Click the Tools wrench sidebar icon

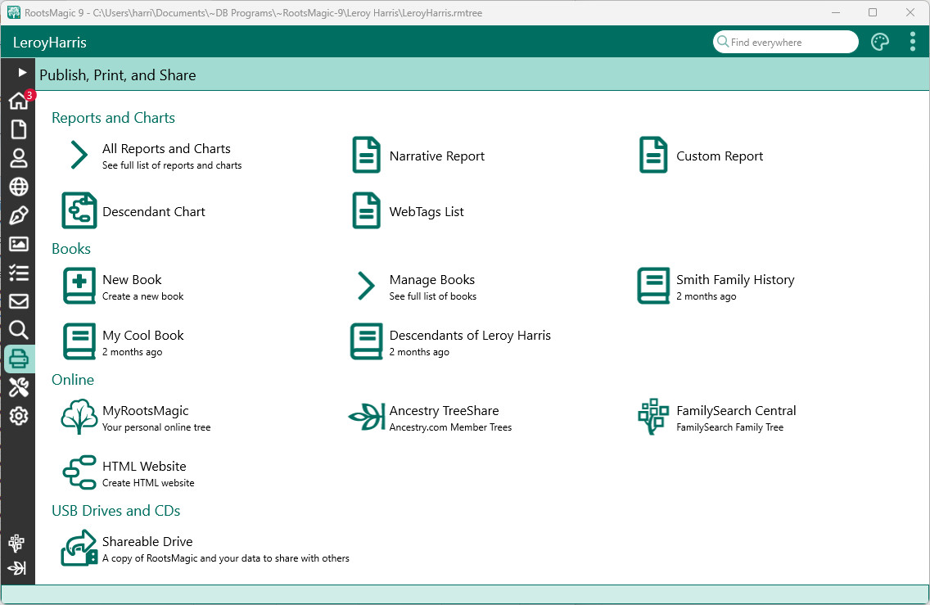(x=18, y=387)
